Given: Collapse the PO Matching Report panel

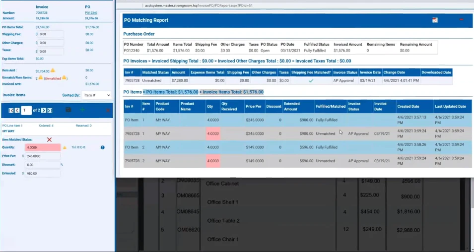Looking at the screenshot, I should coord(461,19).
